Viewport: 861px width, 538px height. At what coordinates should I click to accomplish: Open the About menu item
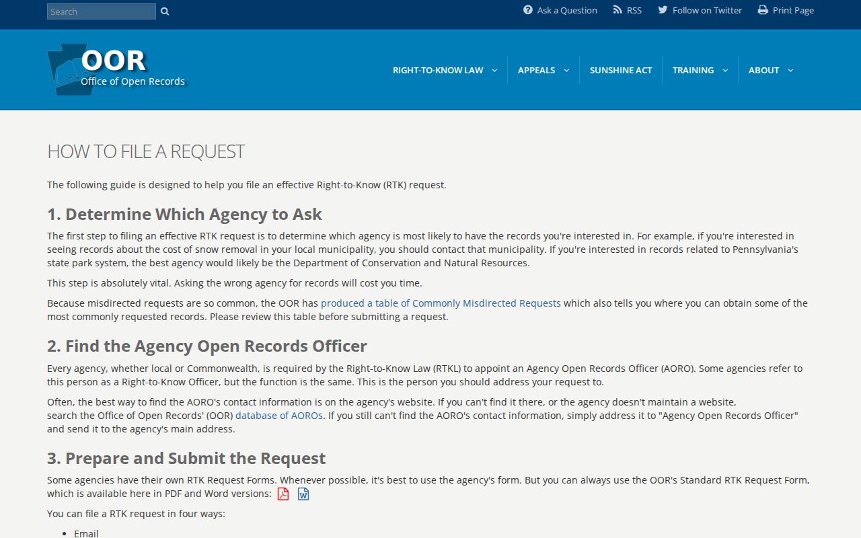[763, 70]
